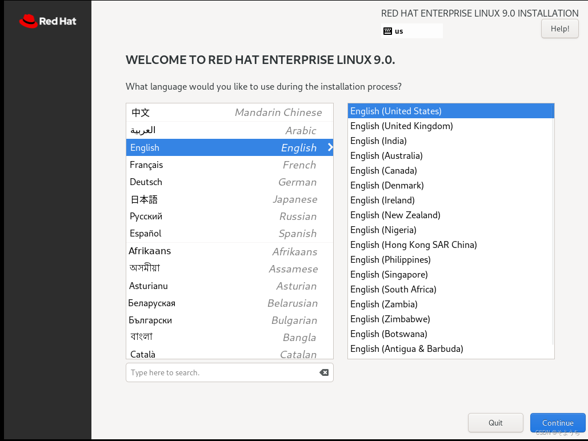
Task: Open the Help! button
Action: [560, 29]
